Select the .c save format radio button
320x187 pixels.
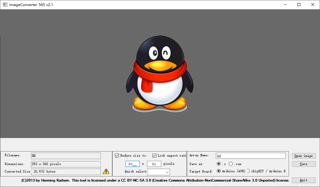(219, 164)
